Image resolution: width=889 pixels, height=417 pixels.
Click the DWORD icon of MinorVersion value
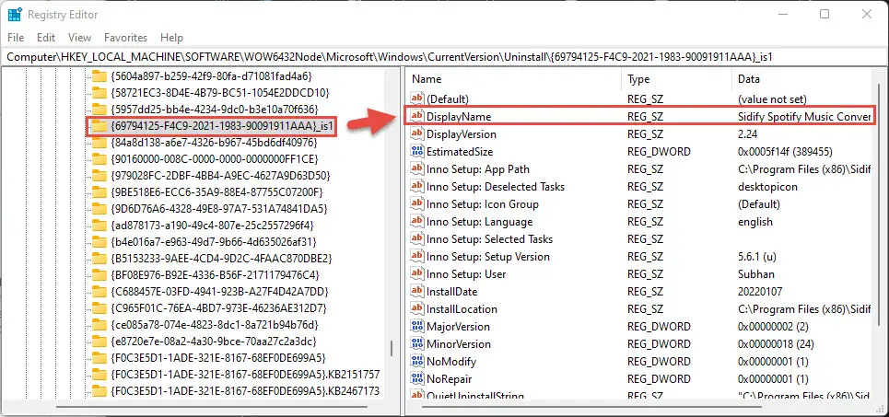click(x=417, y=344)
